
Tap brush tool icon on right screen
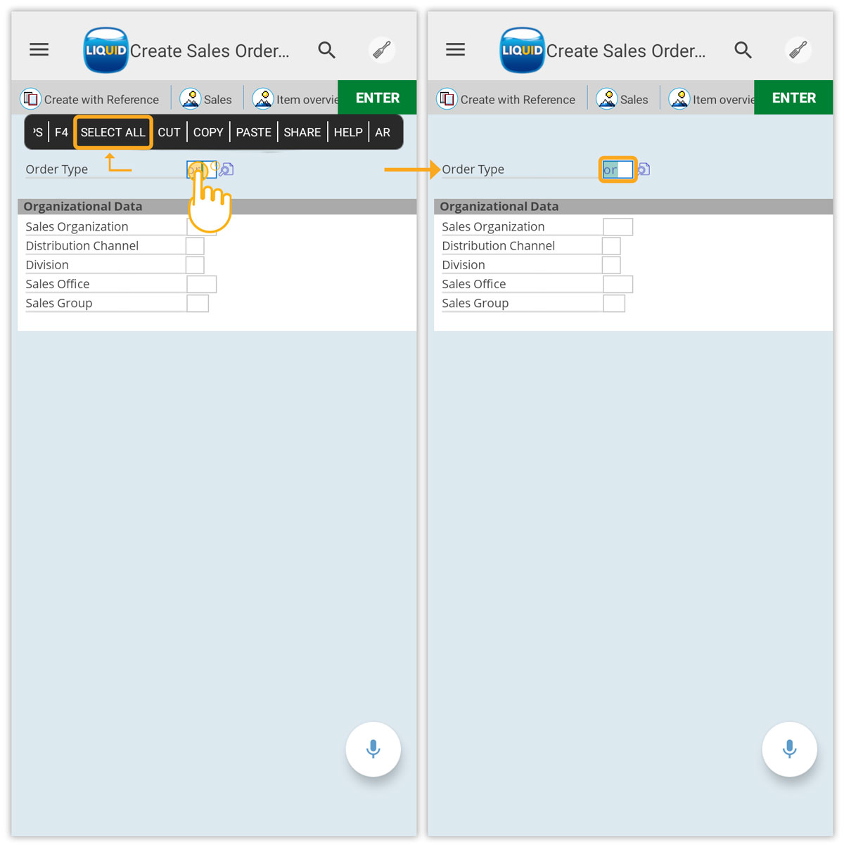(x=798, y=50)
